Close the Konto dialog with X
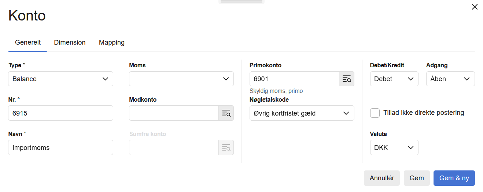Screen dimensions: 483x192 coord(475,7)
